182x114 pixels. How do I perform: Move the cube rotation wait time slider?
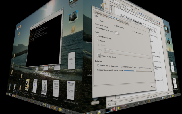tap(135, 71)
